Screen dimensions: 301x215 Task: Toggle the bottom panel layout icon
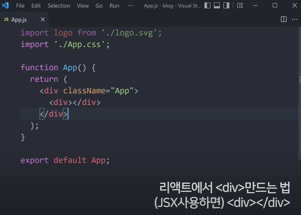point(217,5)
